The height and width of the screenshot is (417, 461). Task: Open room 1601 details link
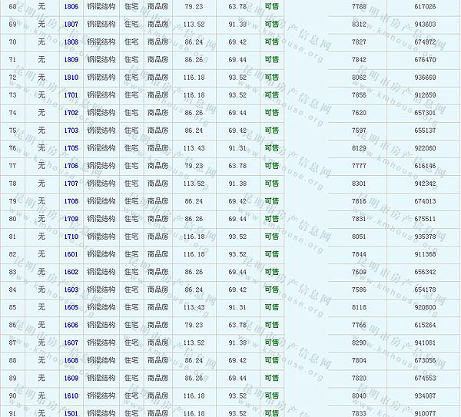[x=71, y=254]
